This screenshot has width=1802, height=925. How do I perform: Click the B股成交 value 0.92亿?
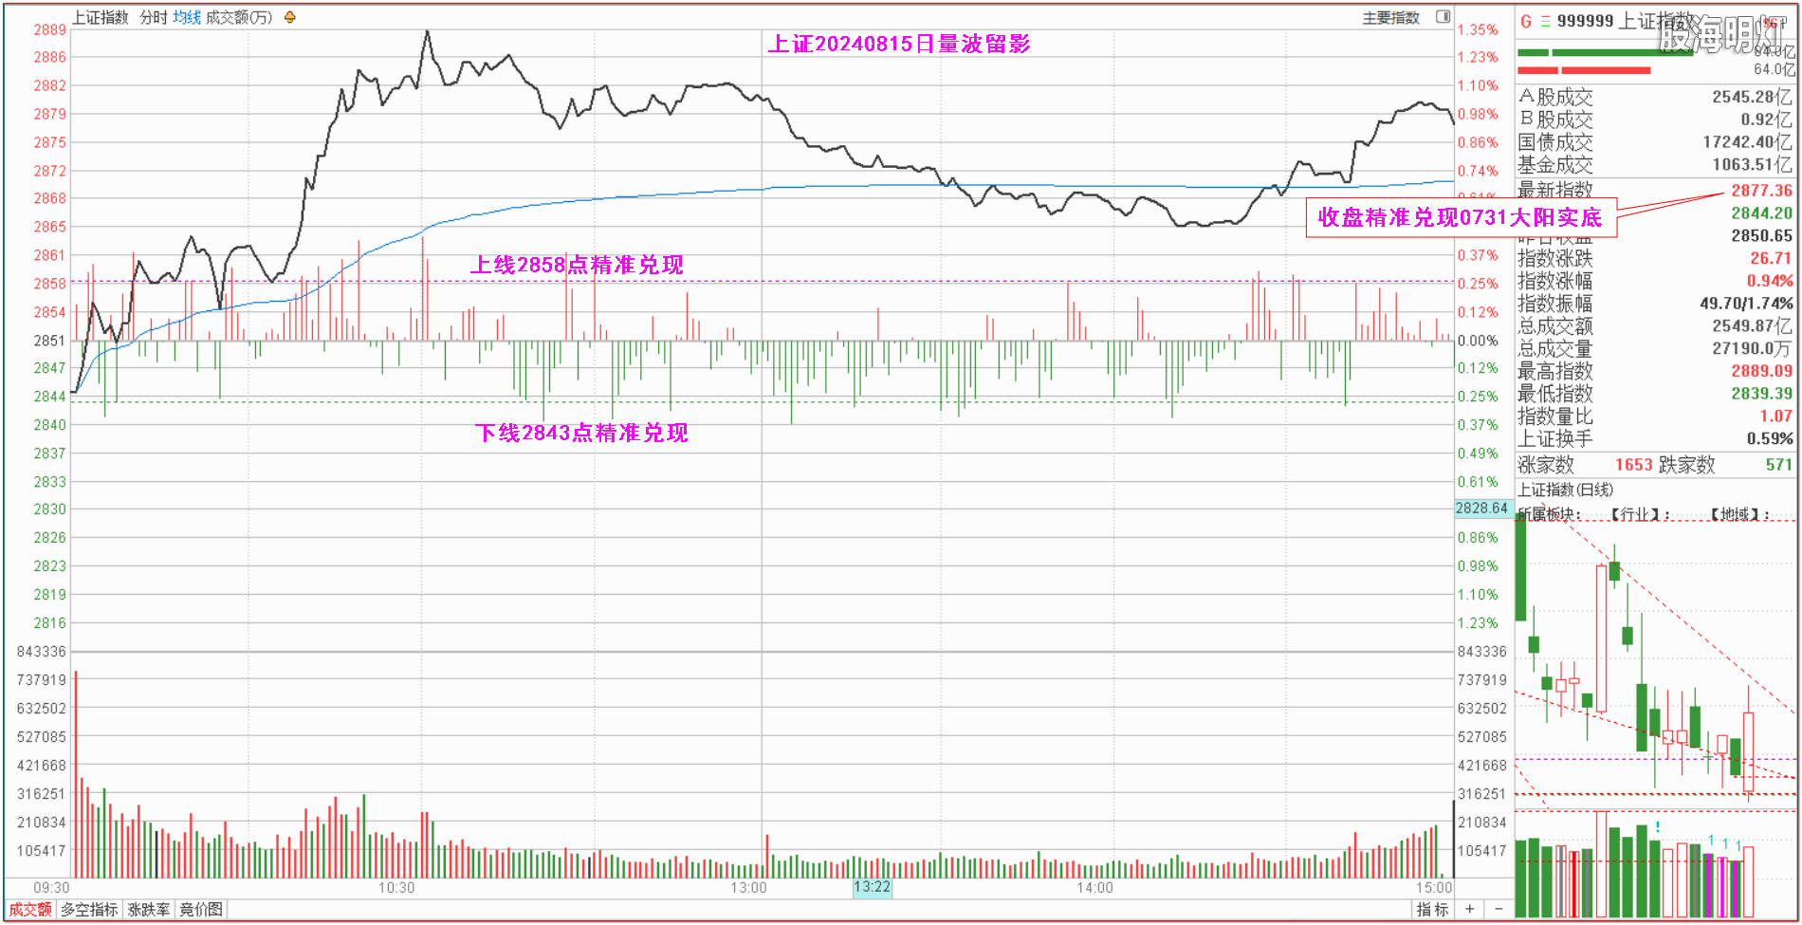point(1766,120)
